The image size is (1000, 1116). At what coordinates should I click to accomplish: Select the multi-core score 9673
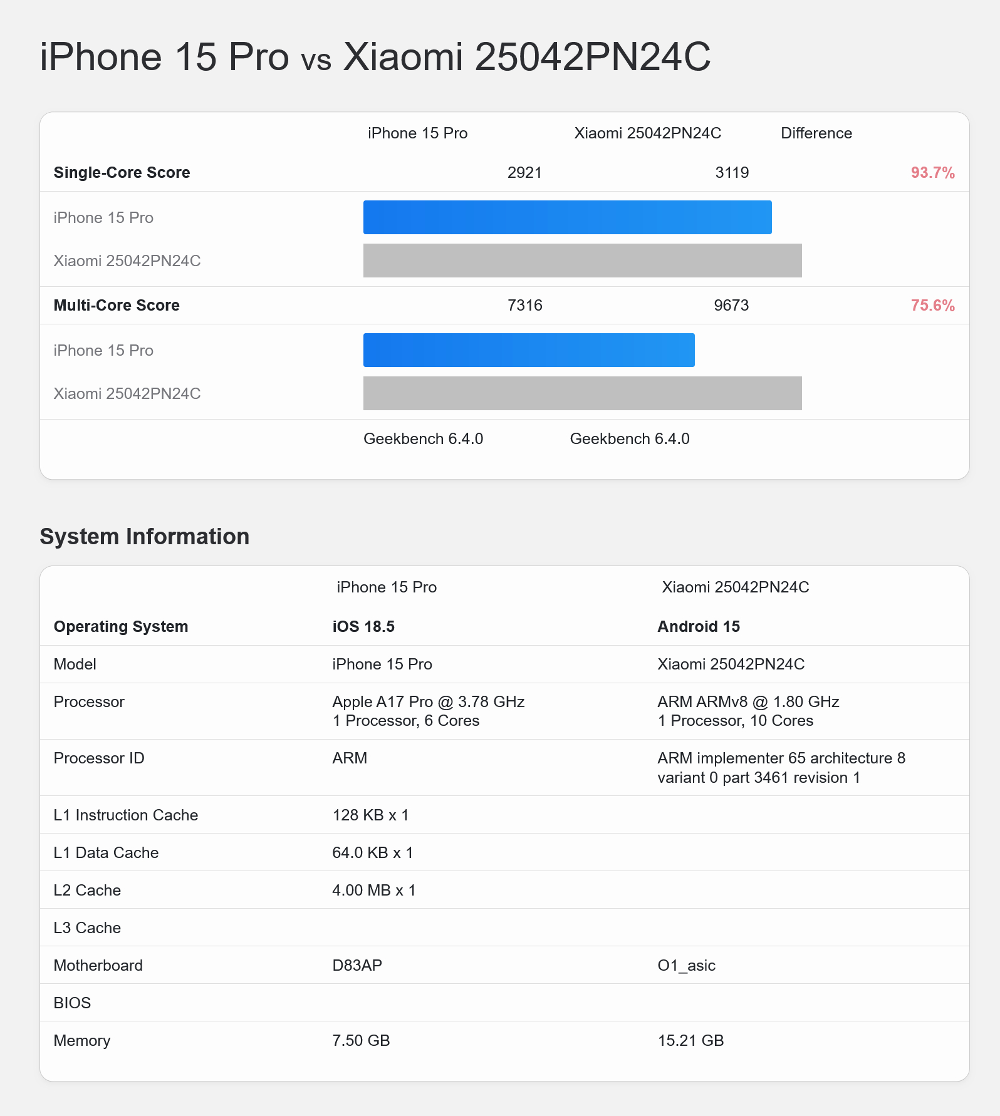[x=731, y=306]
